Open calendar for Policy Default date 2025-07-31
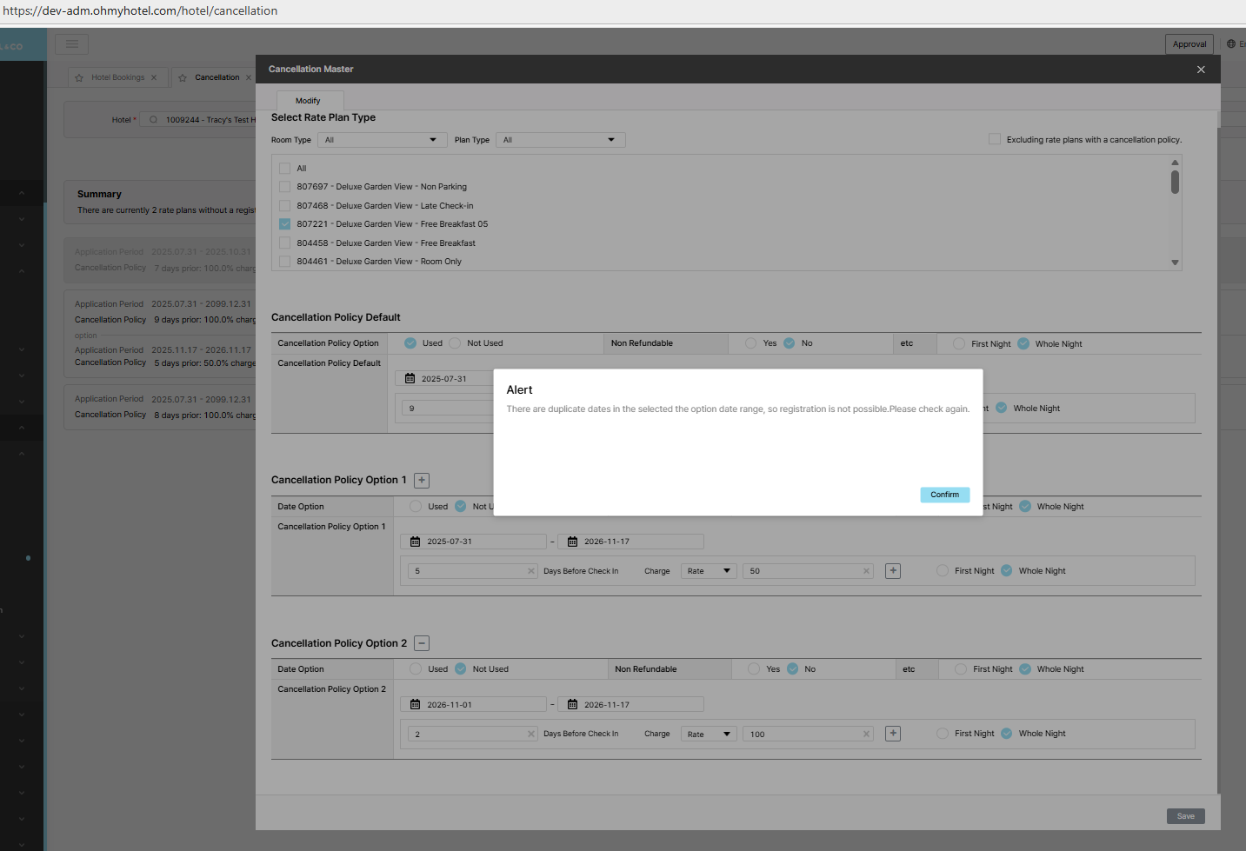Image resolution: width=1246 pixels, height=851 pixels. click(x=410, y=378)
